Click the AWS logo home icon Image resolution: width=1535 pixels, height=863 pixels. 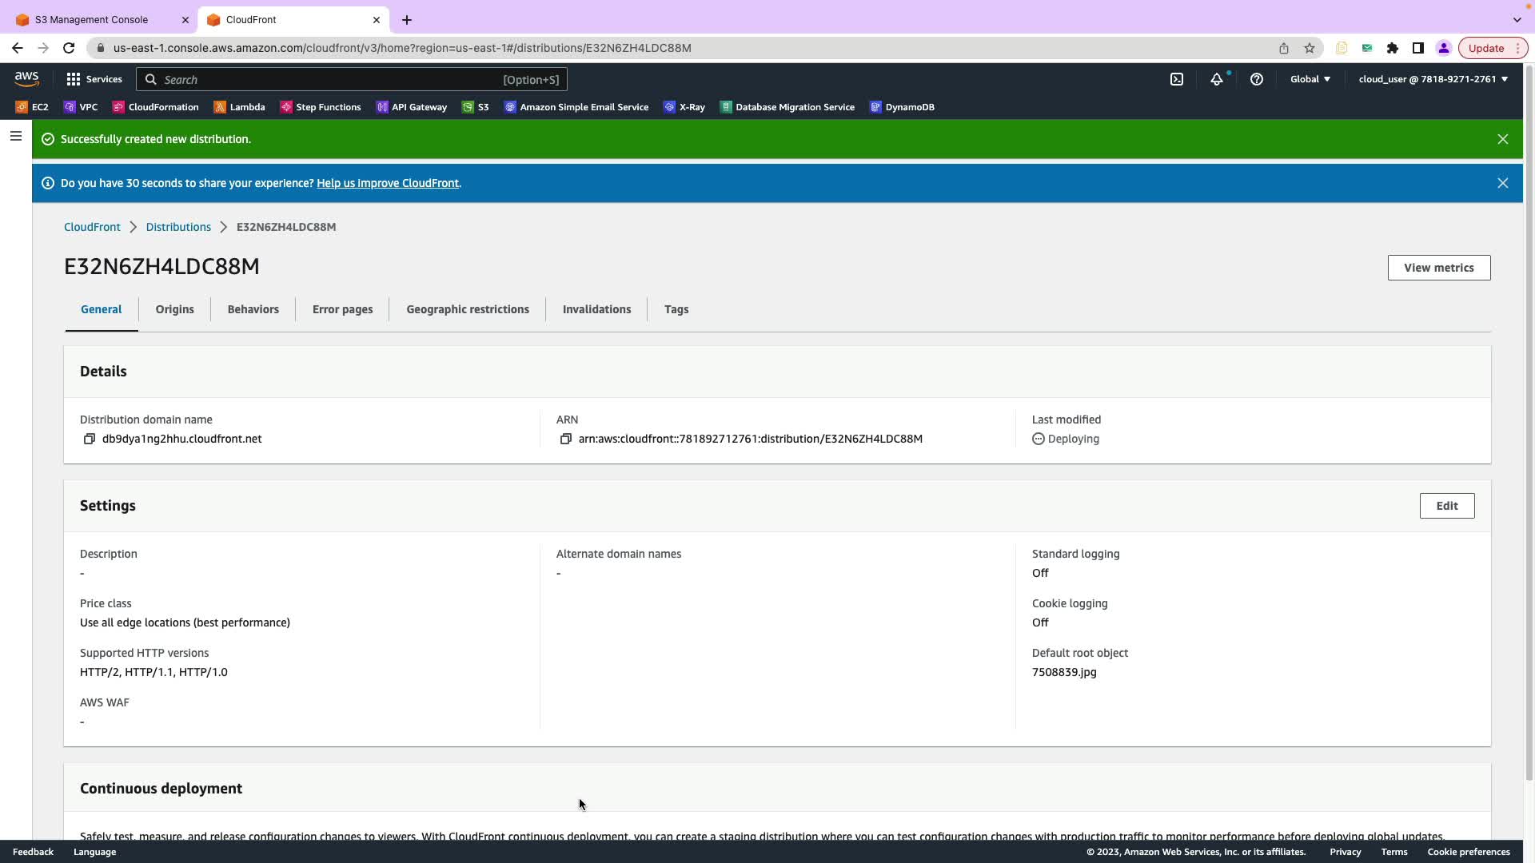26,78
